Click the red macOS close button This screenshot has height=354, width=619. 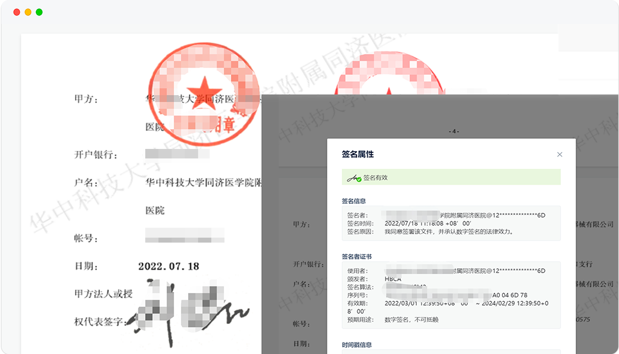pyautogui.click(x=17, y=12)
